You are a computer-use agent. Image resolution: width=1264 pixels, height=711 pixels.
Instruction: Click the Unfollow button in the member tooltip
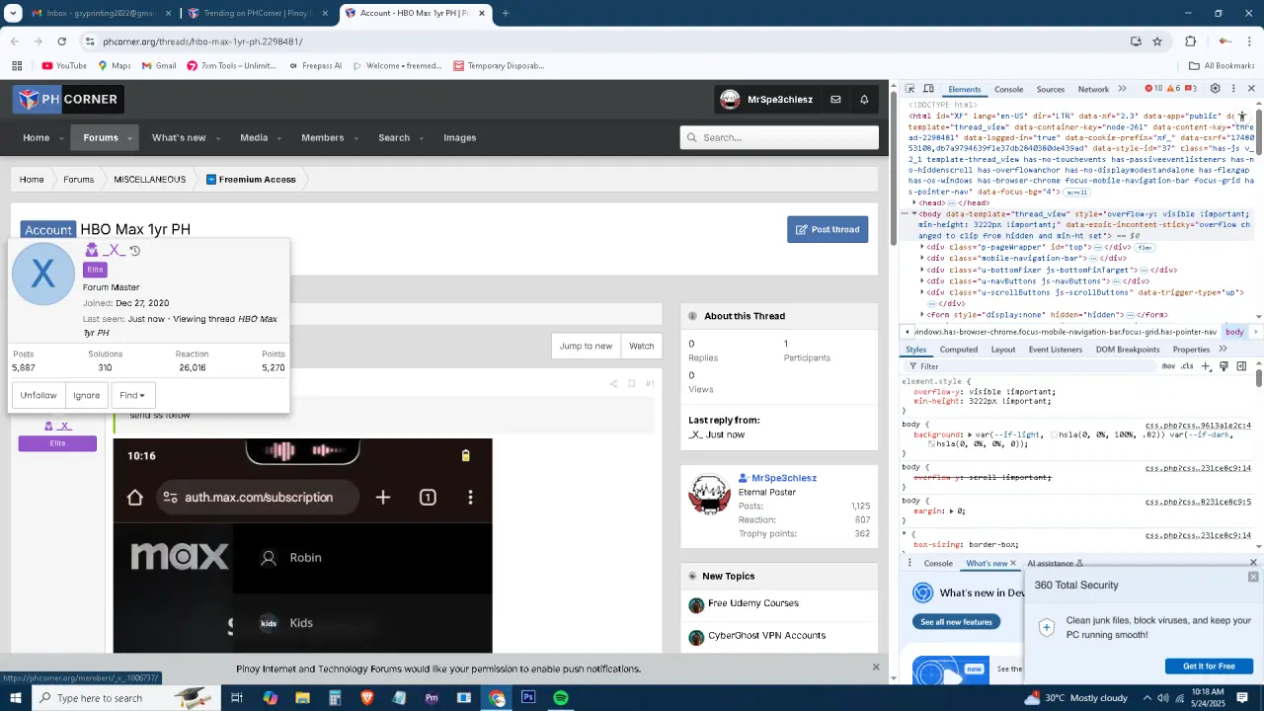point(39,395)
